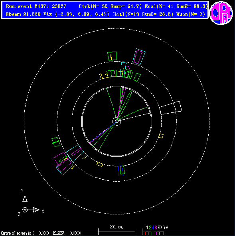Click the beam pipe circle at the center

click(x=117, y=121)
